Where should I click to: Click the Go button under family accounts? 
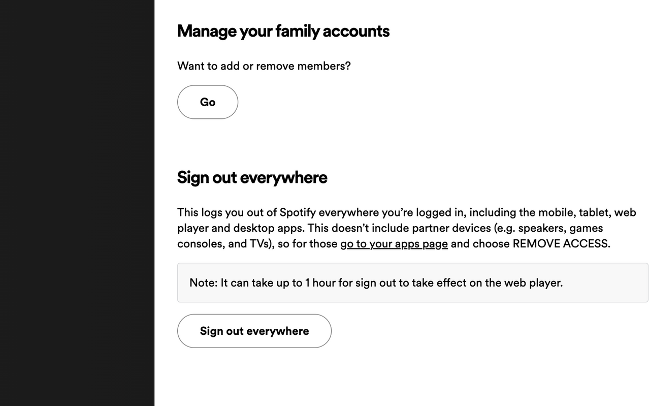207,102
